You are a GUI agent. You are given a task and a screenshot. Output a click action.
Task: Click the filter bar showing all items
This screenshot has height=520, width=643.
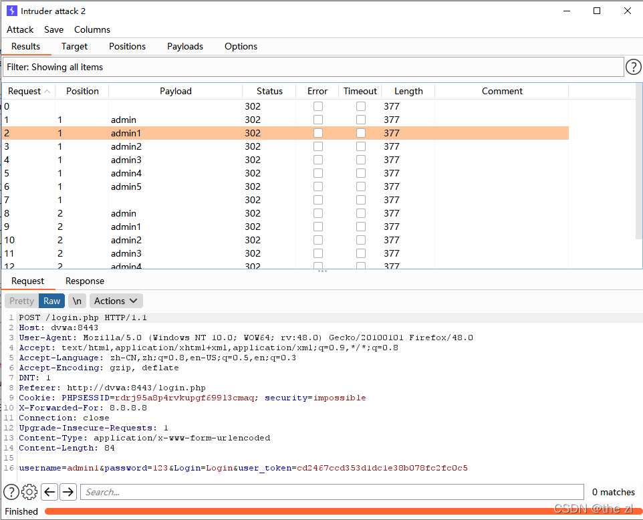[313, 67]
